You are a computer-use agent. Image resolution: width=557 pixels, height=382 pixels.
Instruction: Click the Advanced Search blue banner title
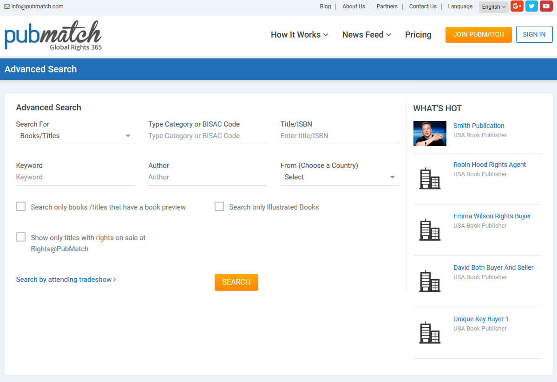(x=40, y=69)
